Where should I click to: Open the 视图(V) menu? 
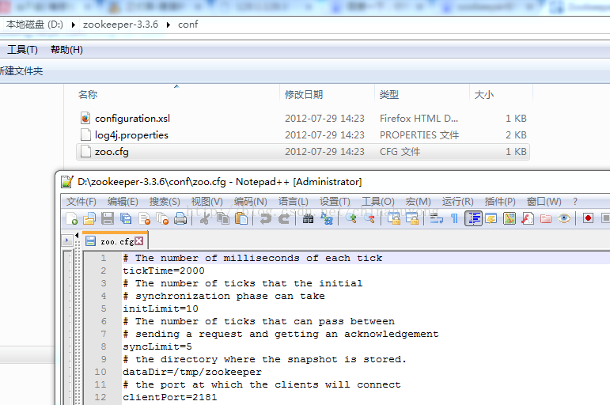tap(206, 202)
